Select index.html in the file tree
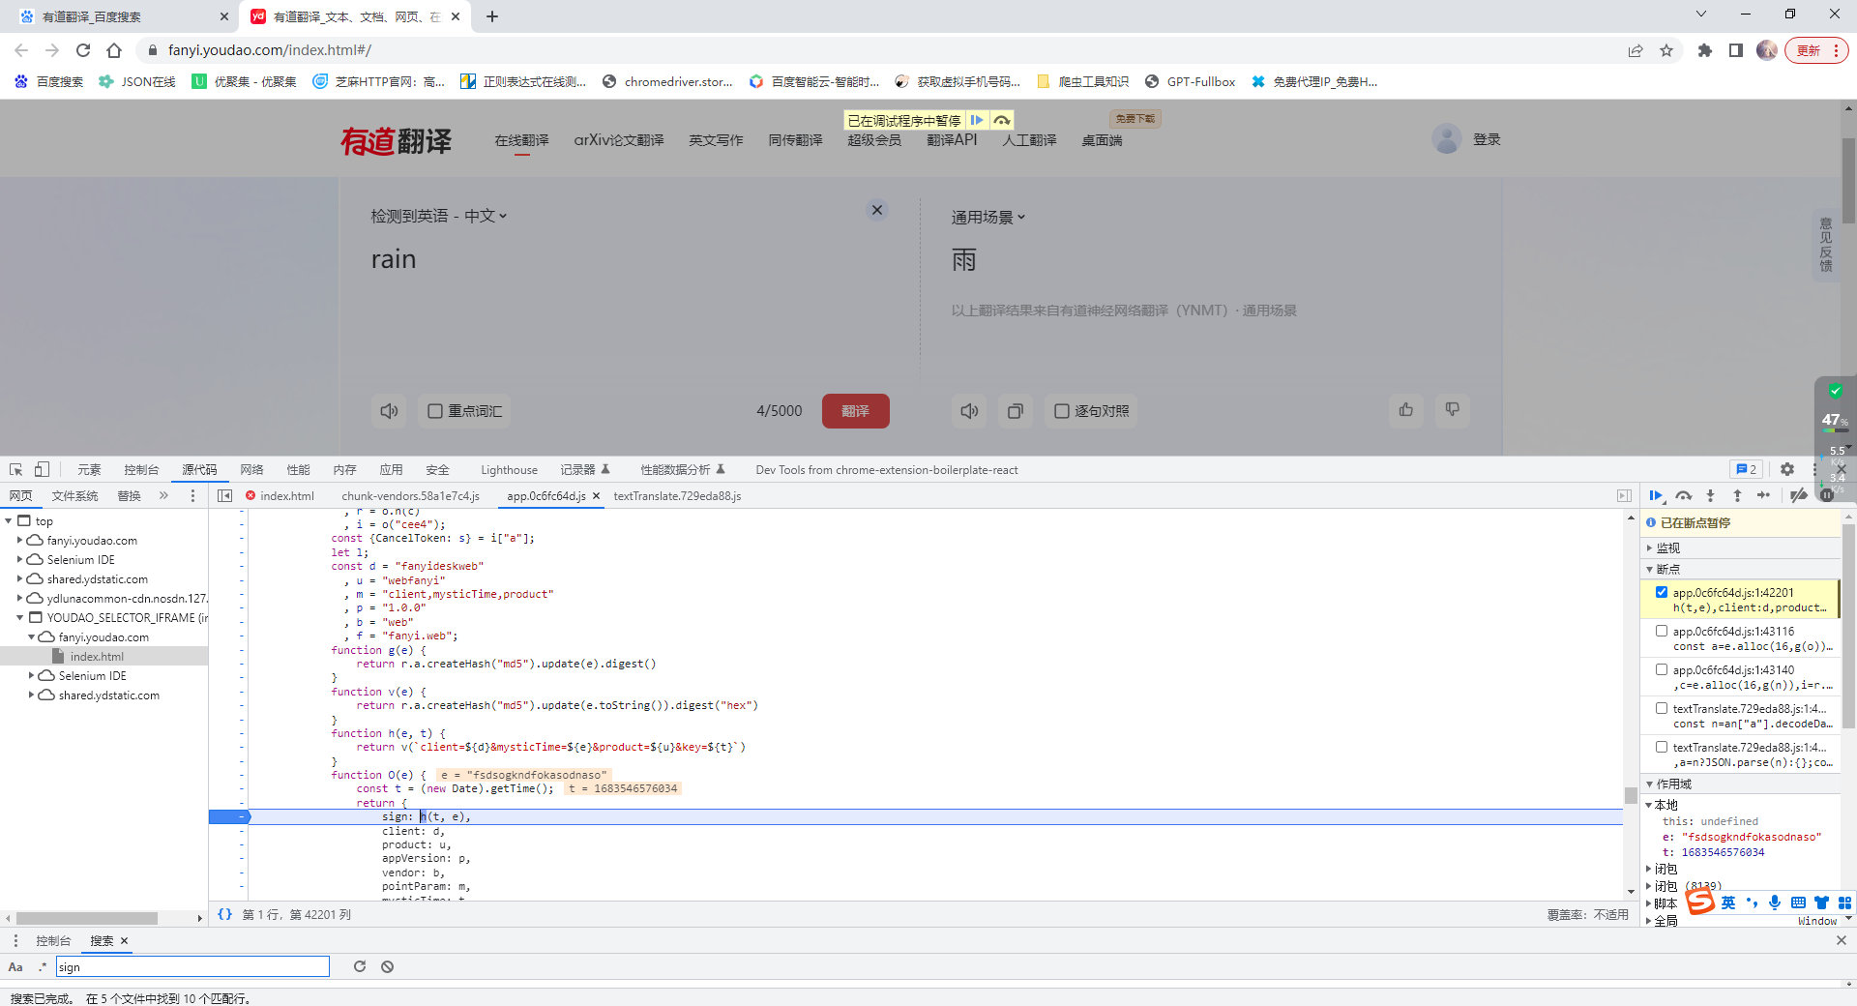 [x=97, y=656]
